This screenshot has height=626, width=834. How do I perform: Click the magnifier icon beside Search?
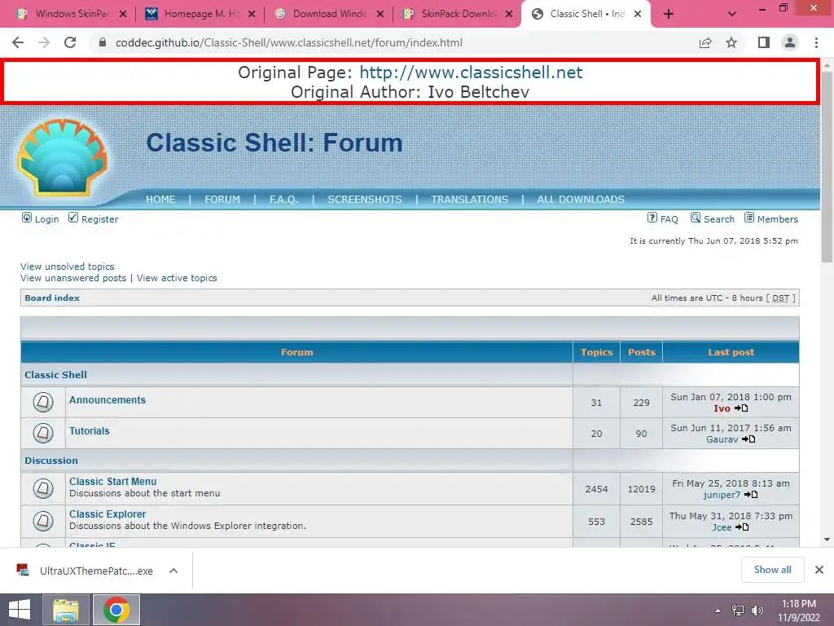point(696,217)
